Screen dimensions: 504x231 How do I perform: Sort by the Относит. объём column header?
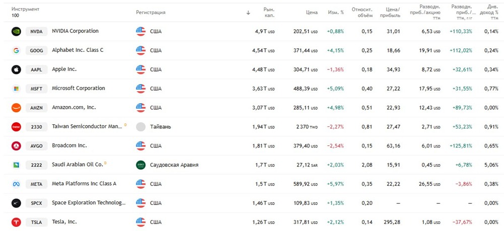click(x=362, y=13)
